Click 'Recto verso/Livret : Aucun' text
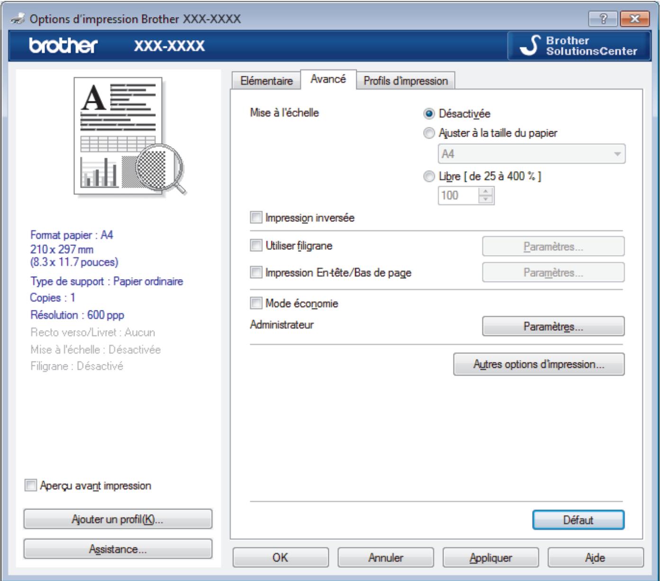This screenshot has height=581, width=660. point(93,332)
